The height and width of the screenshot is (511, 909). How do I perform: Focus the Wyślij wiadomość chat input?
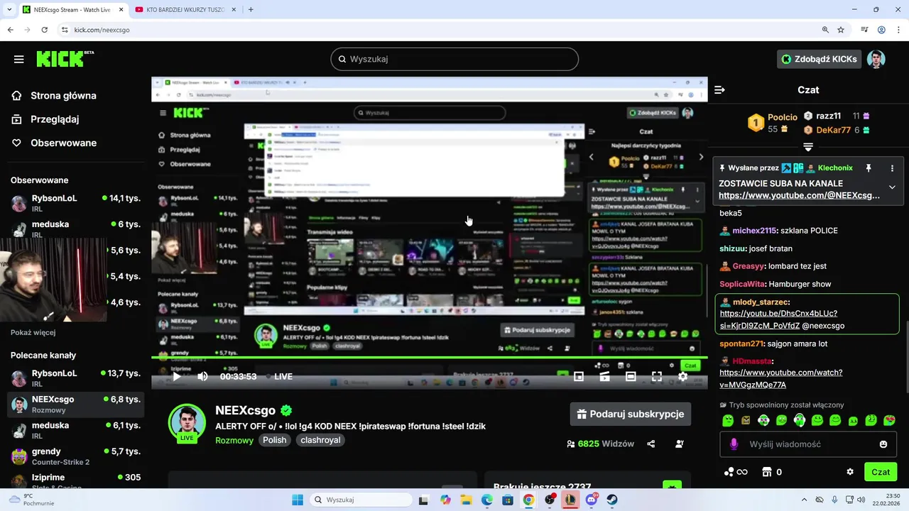click(x=808, y=444)
